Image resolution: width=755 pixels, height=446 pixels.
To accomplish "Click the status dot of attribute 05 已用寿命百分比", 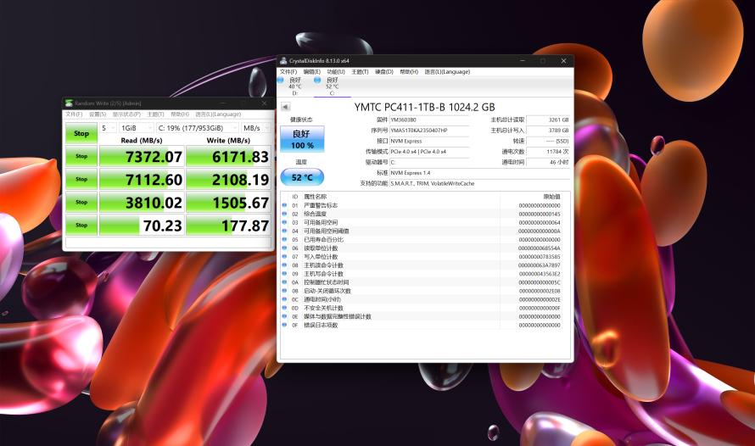I will coord(284,239).
